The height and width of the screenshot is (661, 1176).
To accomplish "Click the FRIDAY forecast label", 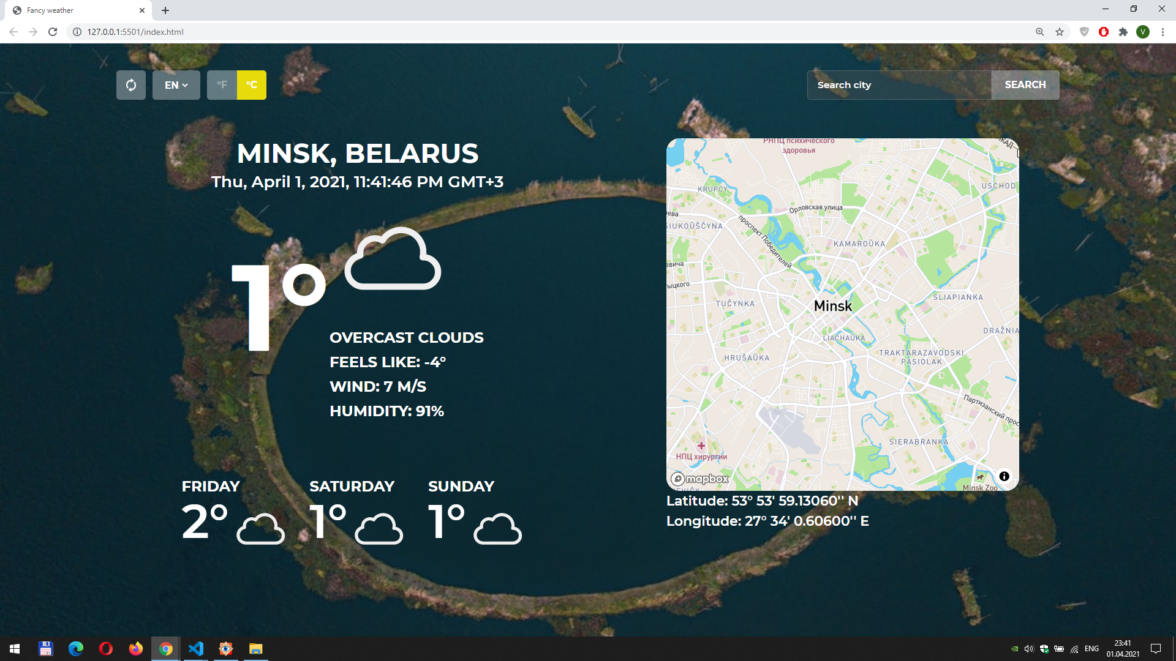I will [x=211, y=487].
